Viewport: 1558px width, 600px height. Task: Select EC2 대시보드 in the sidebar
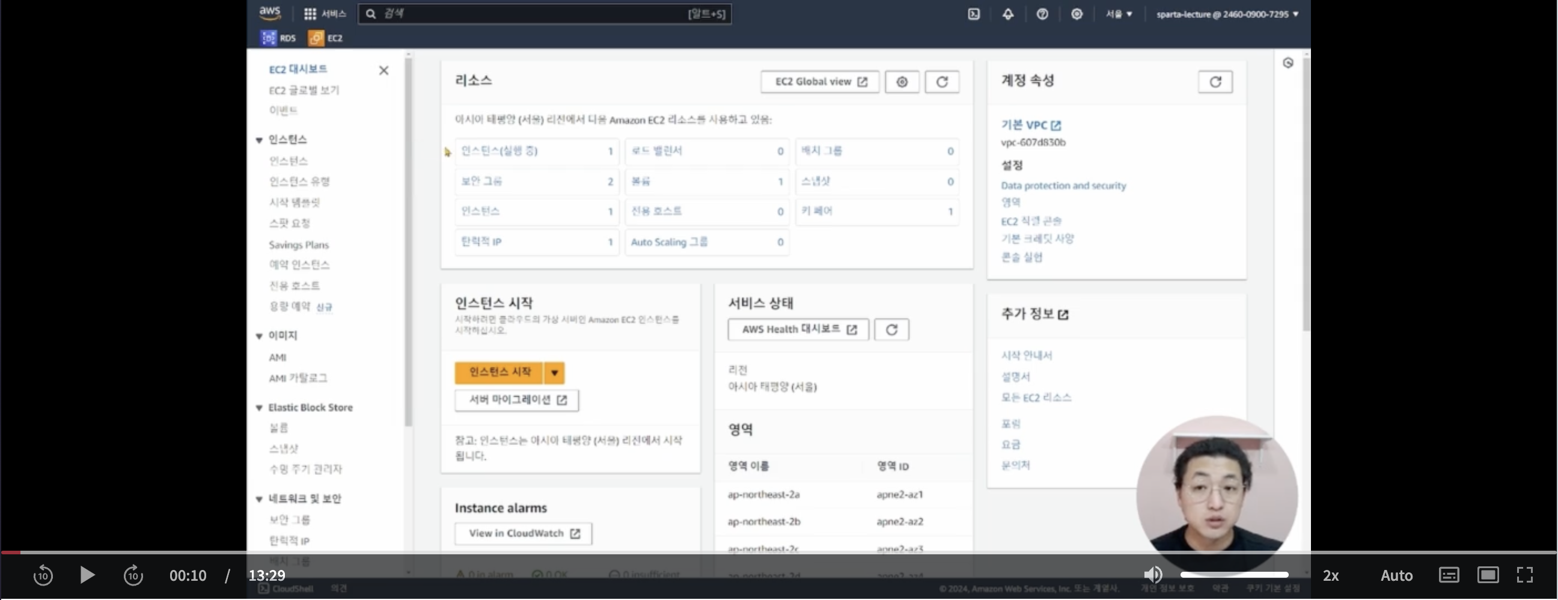coord(298,70)
